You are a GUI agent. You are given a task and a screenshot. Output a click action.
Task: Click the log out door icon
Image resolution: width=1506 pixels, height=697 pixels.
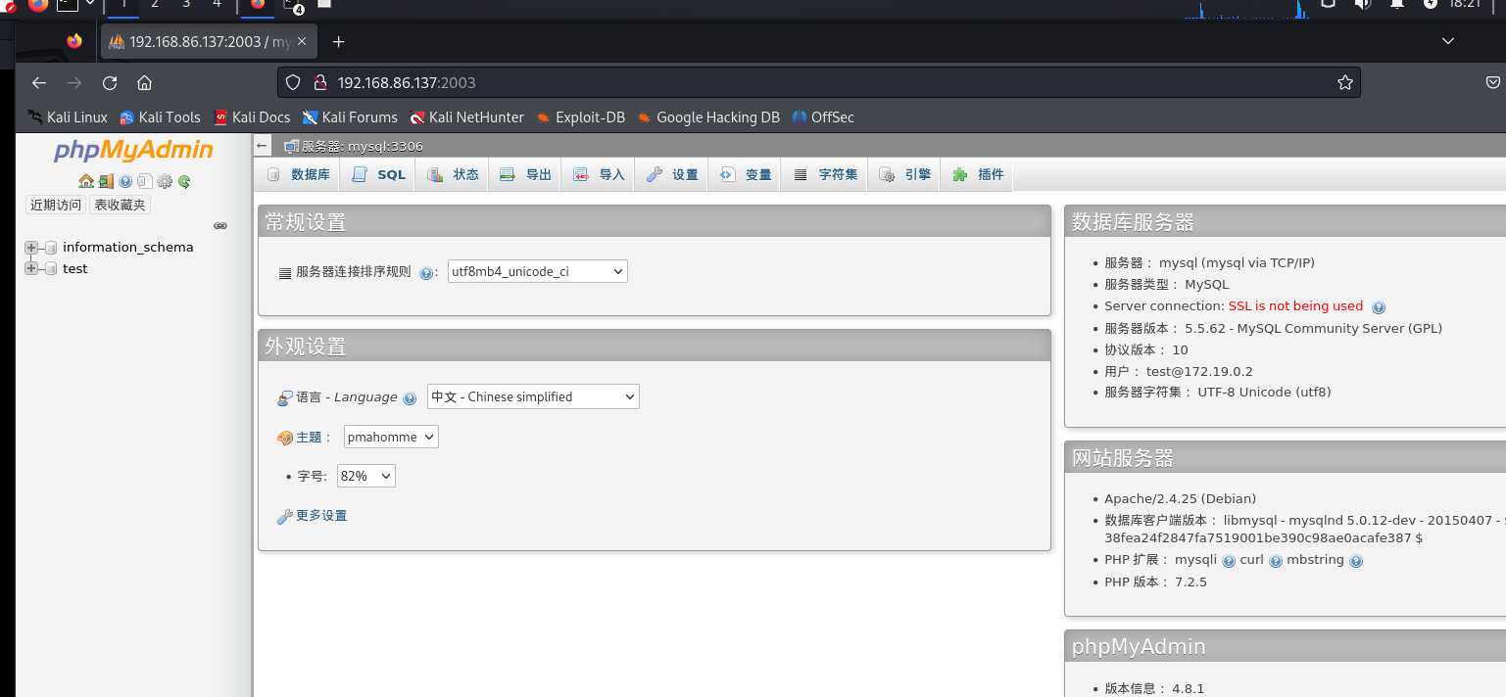[106, 181]
